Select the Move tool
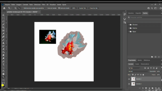Image resolution: width=162 pixels, height=91 pixels. tap(3, 15)
